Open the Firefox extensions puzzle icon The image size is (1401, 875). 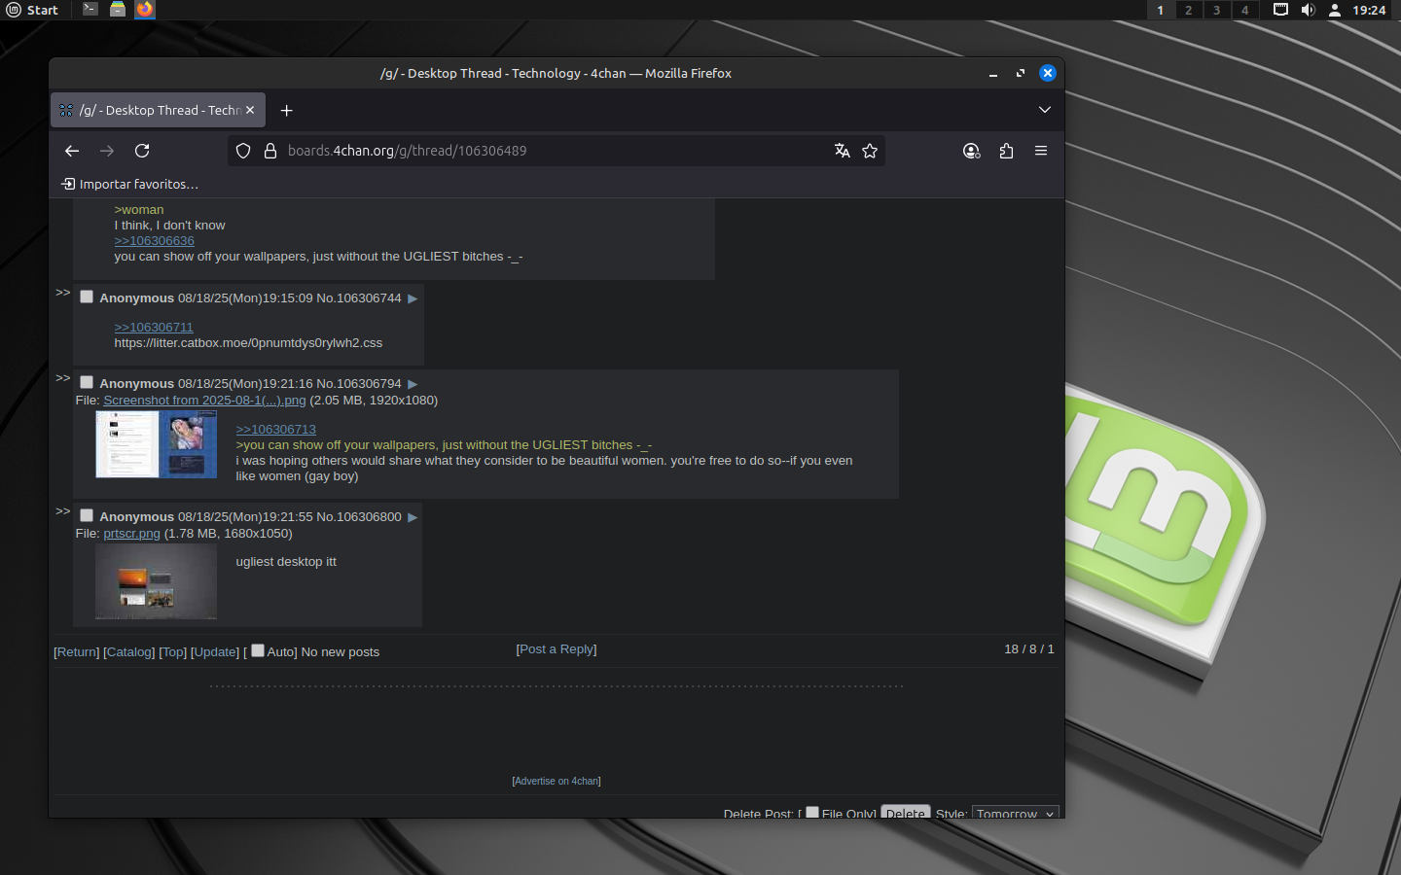1006,151
